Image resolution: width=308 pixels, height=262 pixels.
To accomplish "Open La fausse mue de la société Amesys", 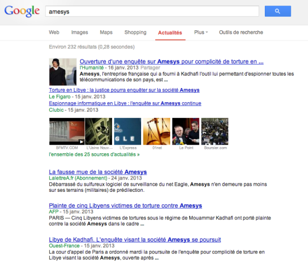I will click(x=98, y=172).
